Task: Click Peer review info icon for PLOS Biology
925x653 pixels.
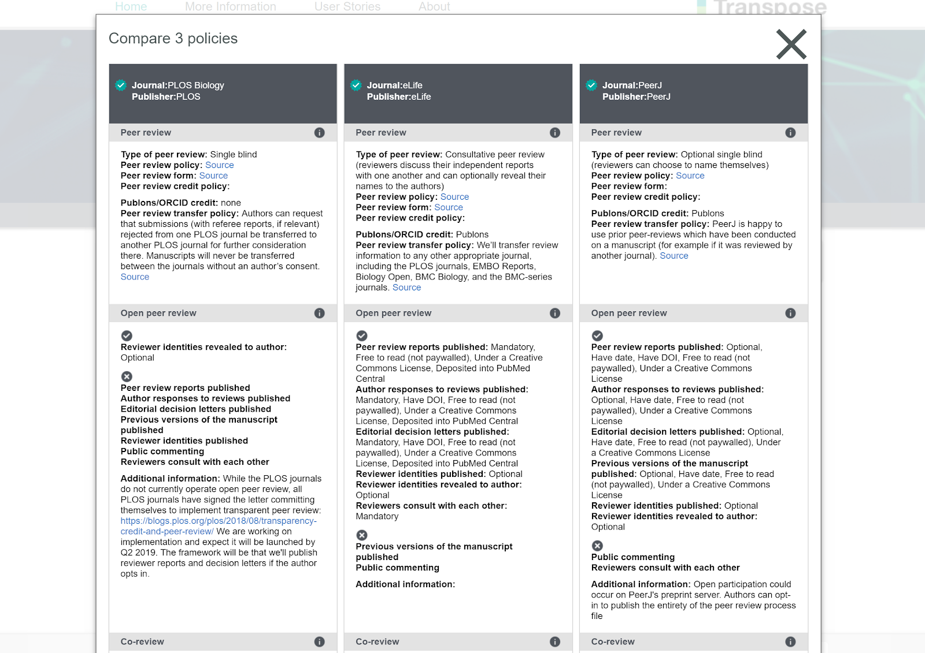Action: click(x=319, y=133)
